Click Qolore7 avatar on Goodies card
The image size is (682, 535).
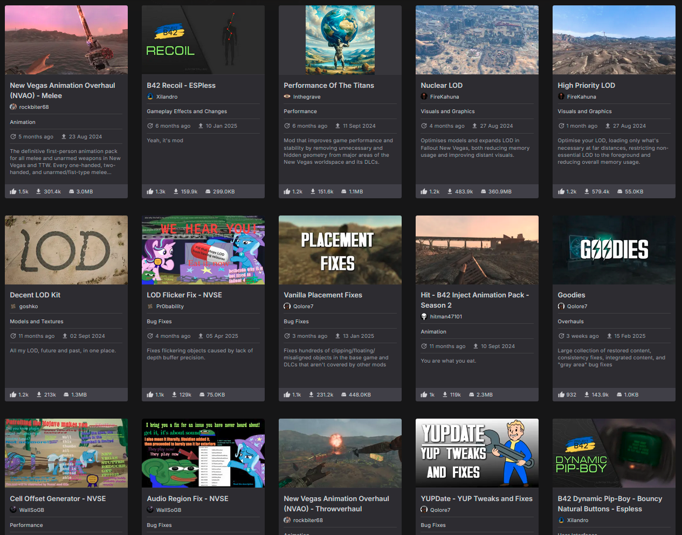pyautogui.click(x=561, y=306)
